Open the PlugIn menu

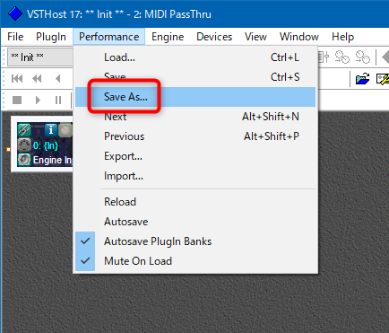[51, 37]
